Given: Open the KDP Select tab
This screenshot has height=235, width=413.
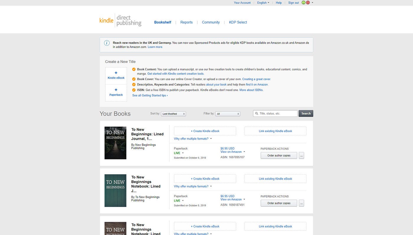Looking at the screenshot, I should click(x=238, y=22).
